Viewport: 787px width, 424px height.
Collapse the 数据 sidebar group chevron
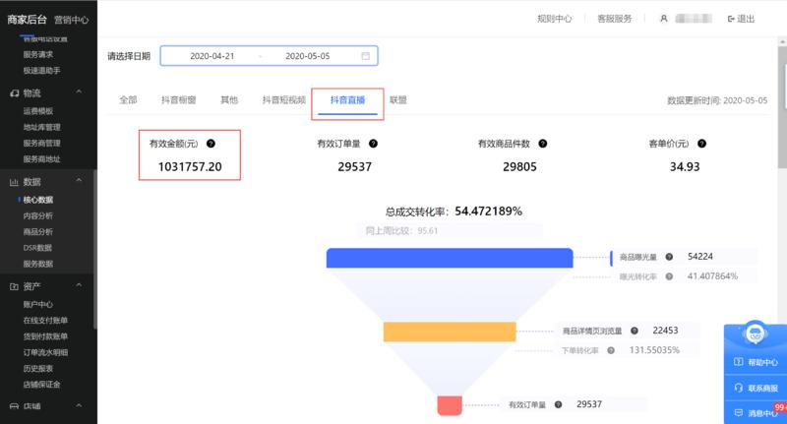pos(79,180)
